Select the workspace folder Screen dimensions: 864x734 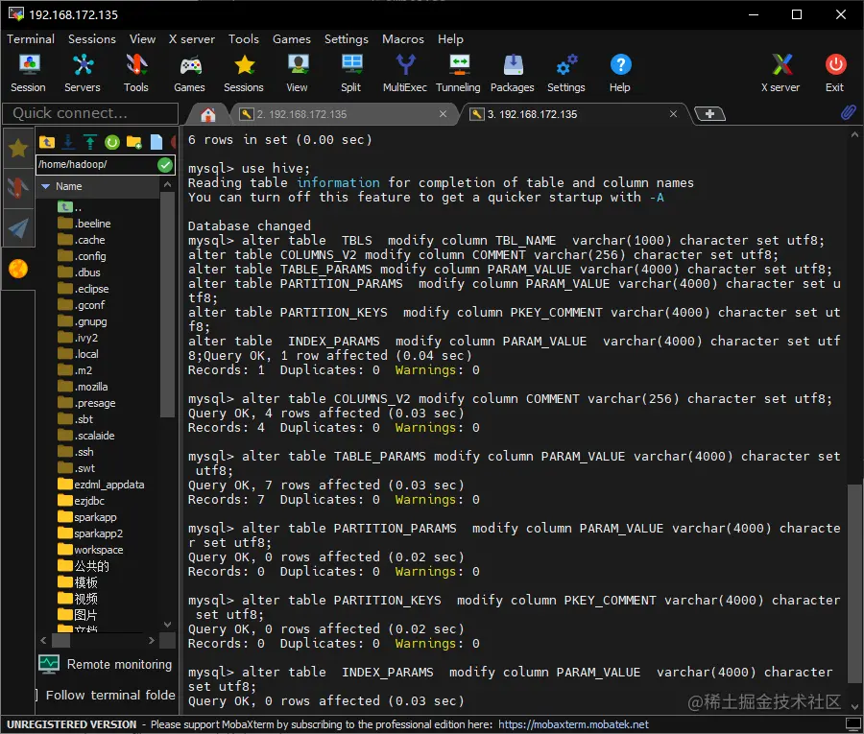(90, 550)
